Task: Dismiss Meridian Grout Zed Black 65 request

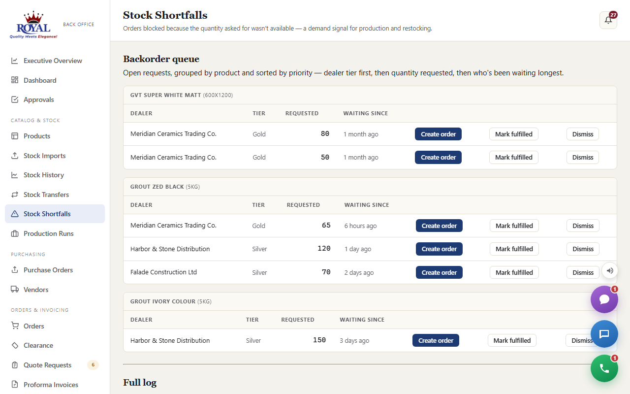Action: pyautogui.click(x=583, y=226)
